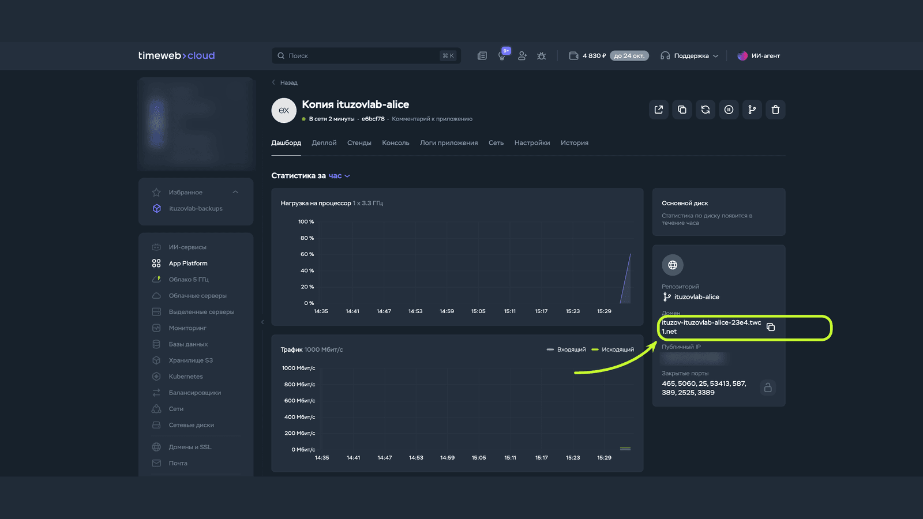
Task: Click the bug report icon in header
Action: click(541, 56)
